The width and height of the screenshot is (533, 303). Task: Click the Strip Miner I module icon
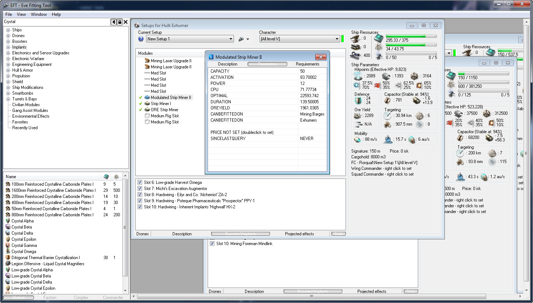pyautogui.click(x=147, y=104)
